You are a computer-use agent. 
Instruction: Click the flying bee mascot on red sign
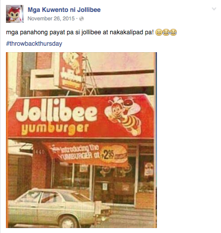pyautogui.click(x=123, y=115)
